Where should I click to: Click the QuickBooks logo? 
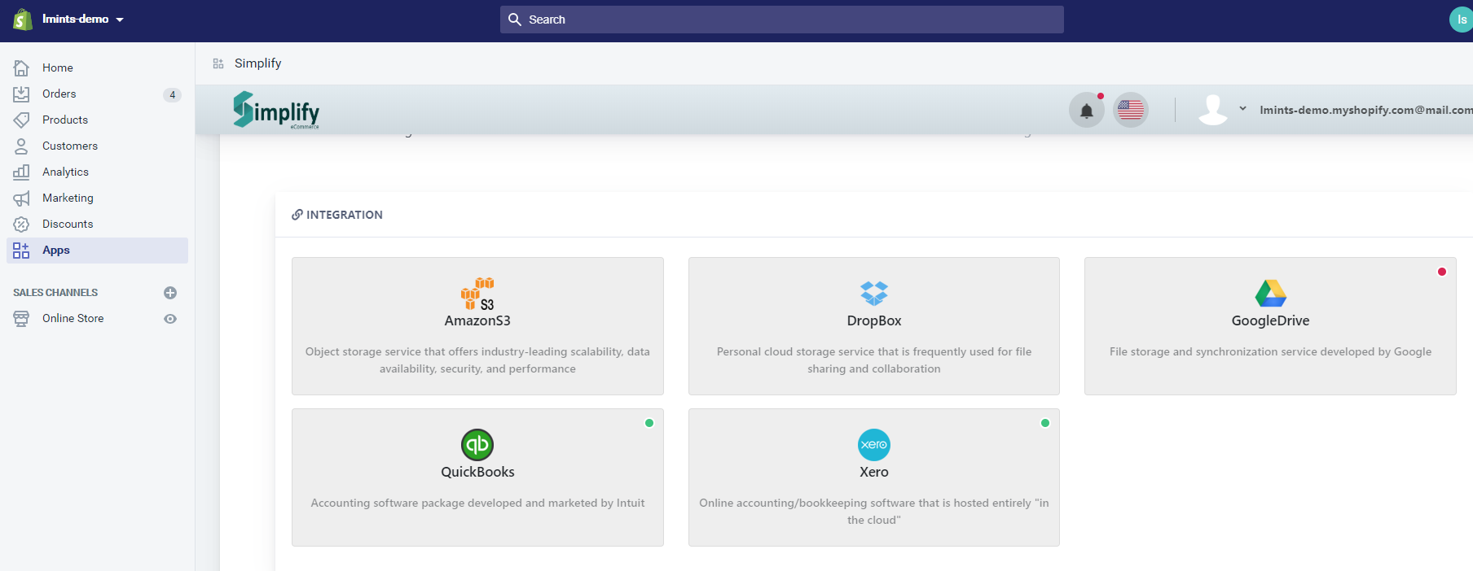point(477,445)
